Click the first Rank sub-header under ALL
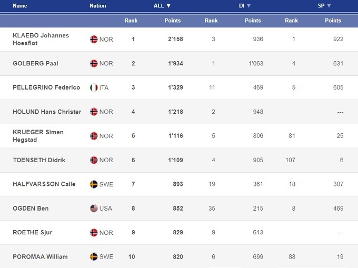 point(131,21)
